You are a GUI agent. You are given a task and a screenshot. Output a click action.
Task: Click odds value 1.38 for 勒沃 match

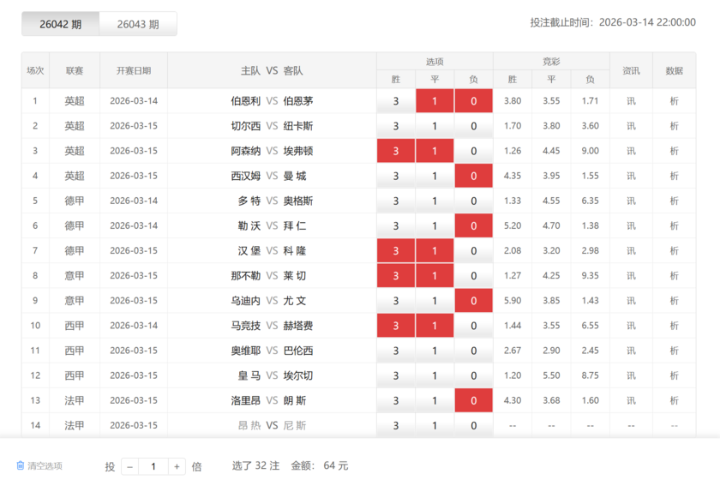point(590,225)
